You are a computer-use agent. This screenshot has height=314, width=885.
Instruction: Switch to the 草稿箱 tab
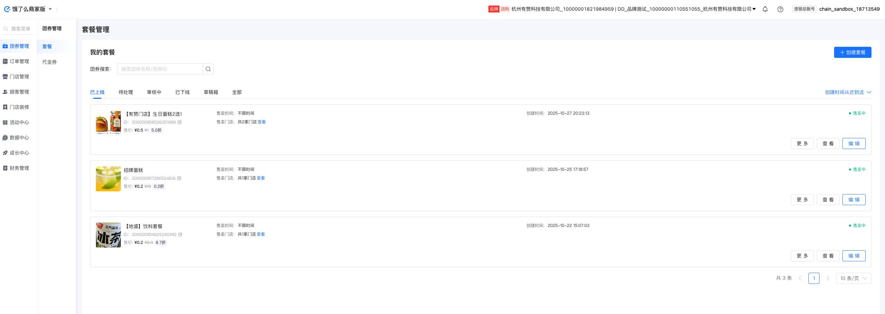pos(211,92)
